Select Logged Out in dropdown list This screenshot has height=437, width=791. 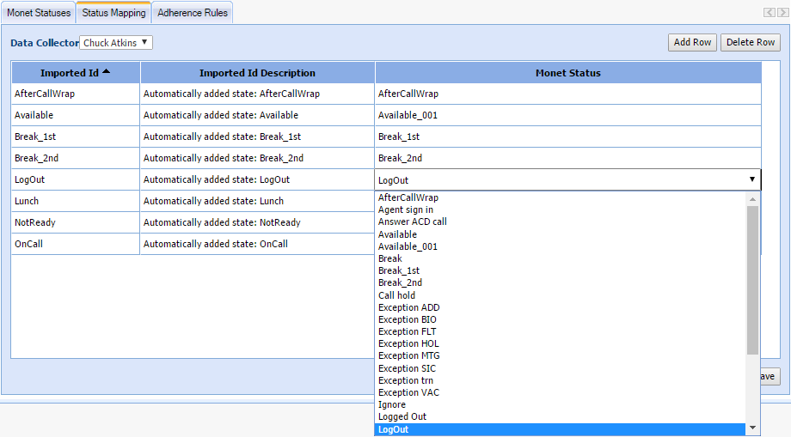click(402, 416)
